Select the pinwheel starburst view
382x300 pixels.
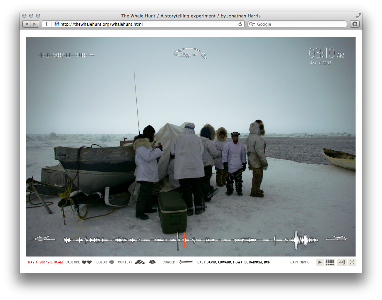click(351, 262)
